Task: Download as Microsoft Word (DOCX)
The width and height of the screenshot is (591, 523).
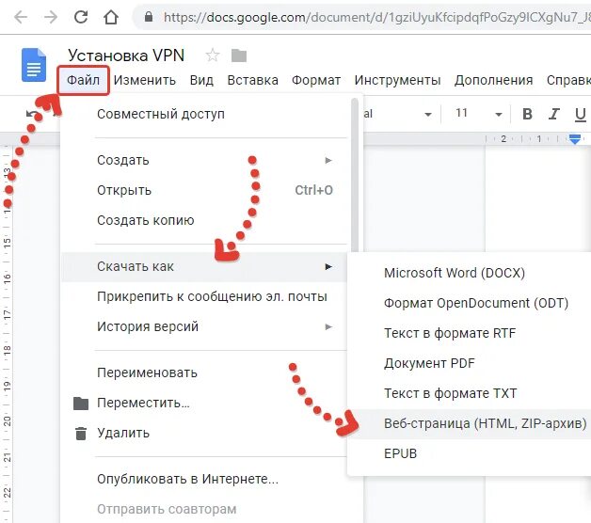Action: click(x=469, y=273)
